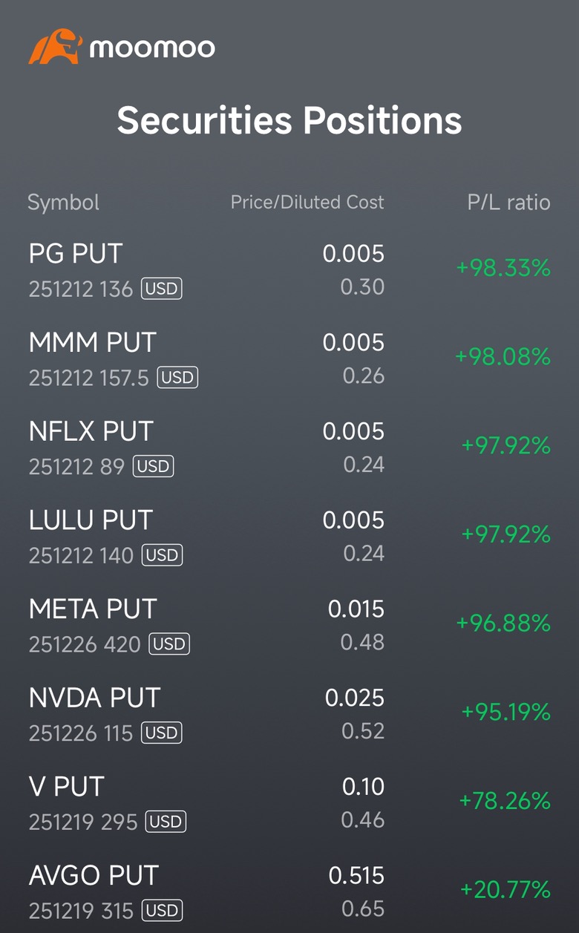Click the USD badge on PG PUT

[162, 288]
